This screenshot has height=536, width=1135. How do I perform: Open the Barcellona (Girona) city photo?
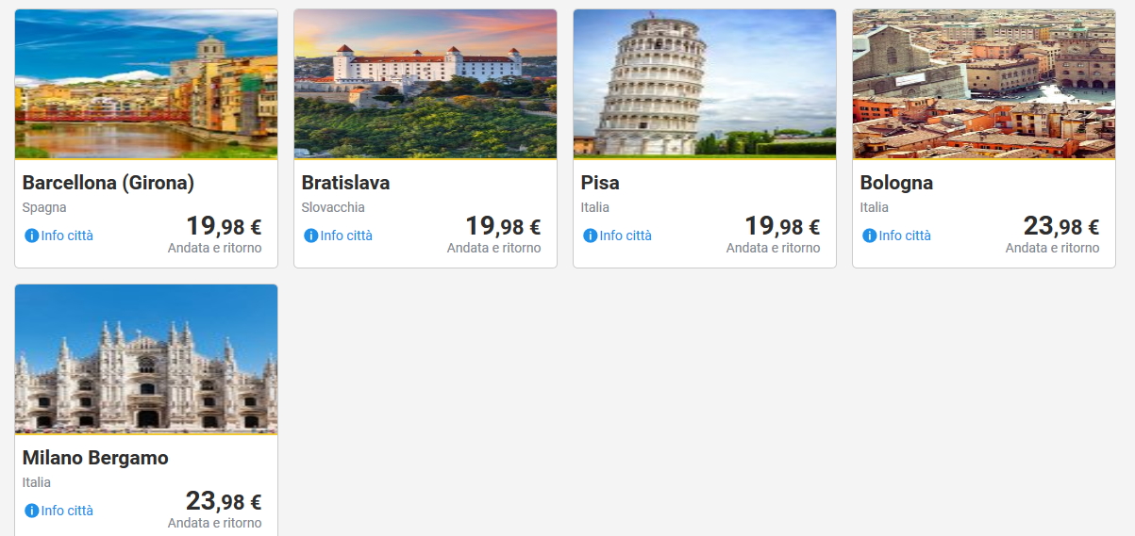(146, 84)
